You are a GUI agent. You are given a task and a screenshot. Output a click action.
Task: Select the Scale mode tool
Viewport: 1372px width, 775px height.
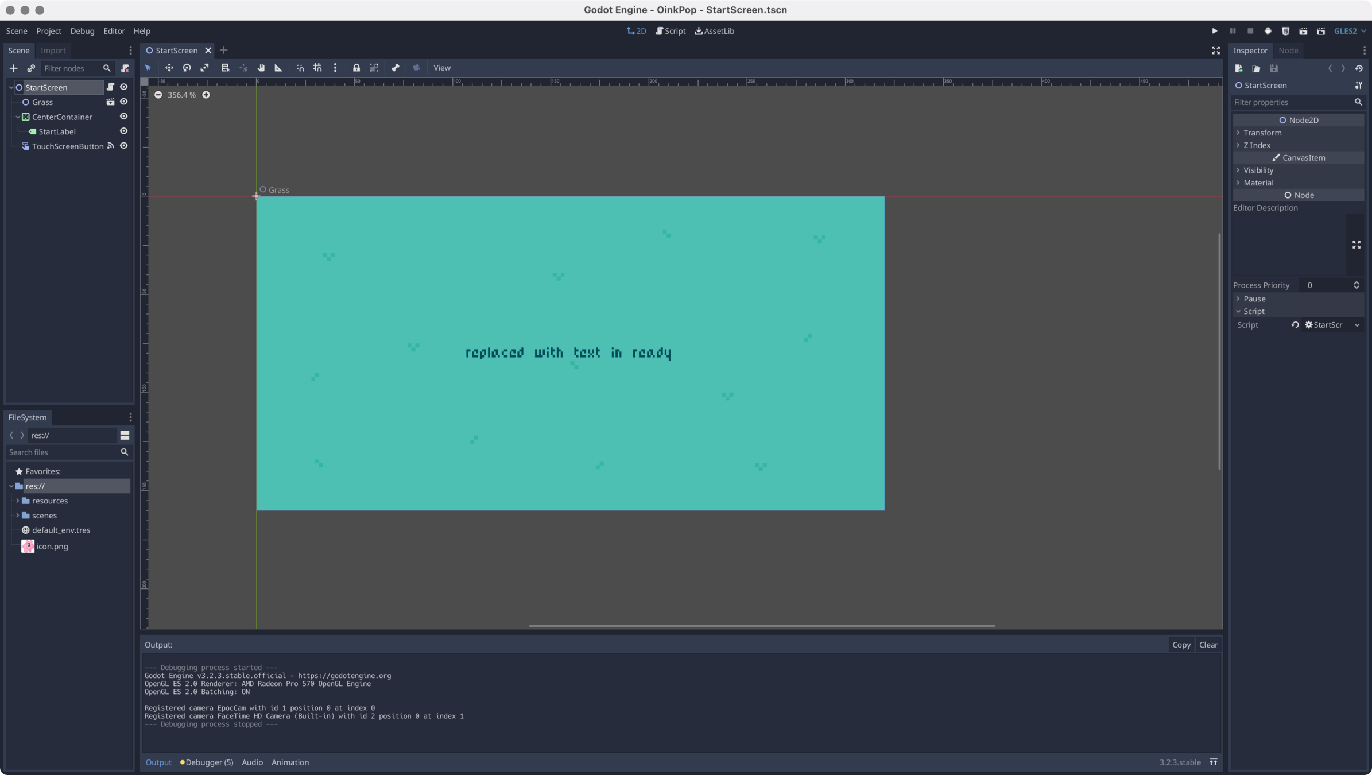click(x=204, y=68)
